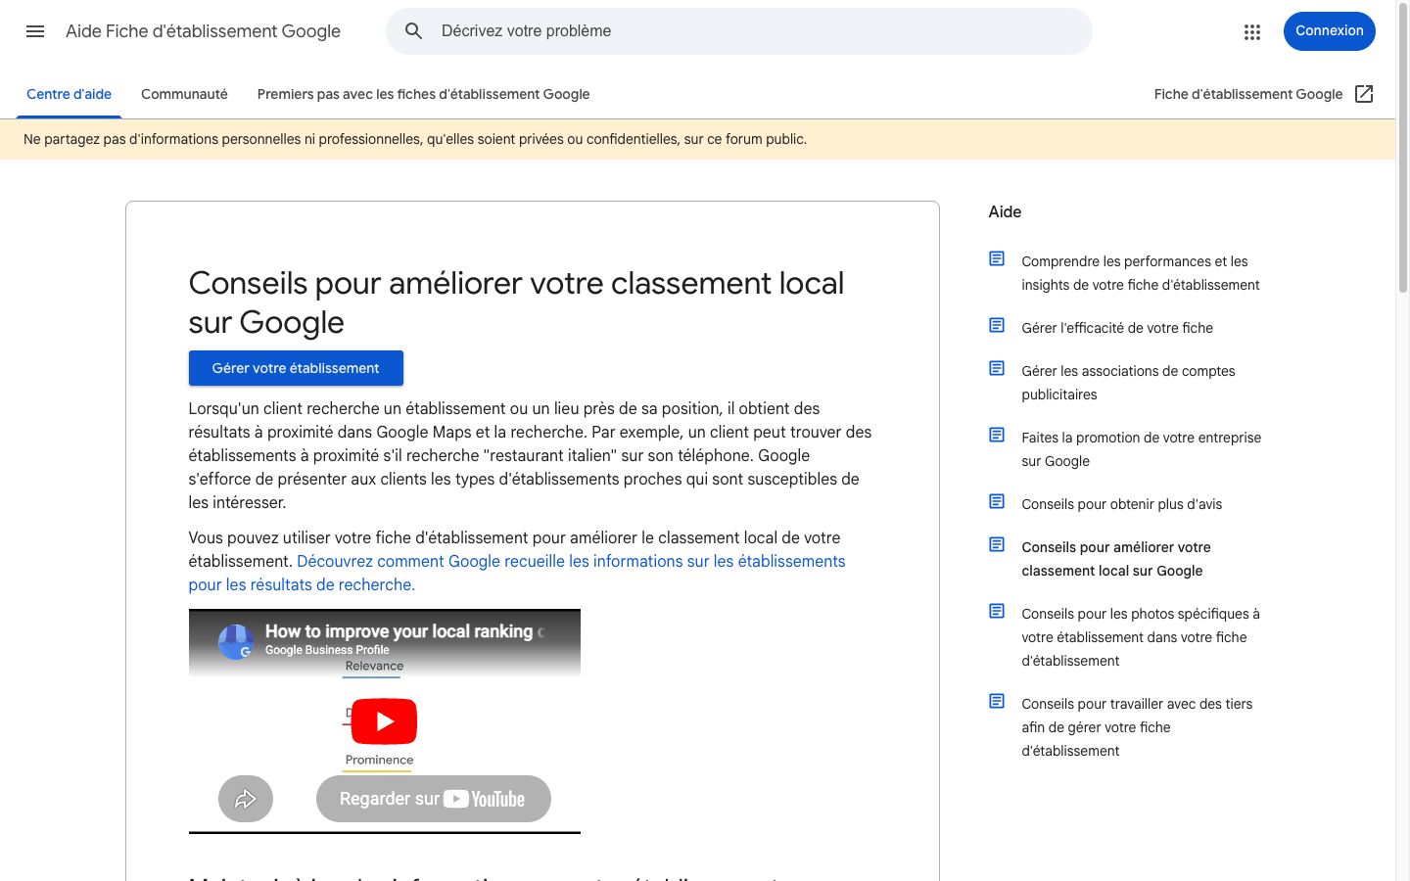Viewport: 1410px width, 881px height.
Task: Open Comprendre les performances et les insights article
Action: 1141,273
